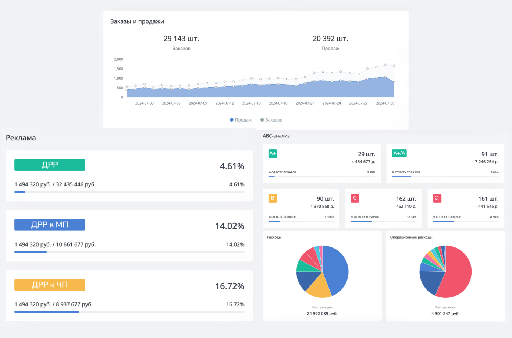Viewport: 512px width, 338px height.
Task: Click the 2024-07-30 label on chart axis
Action: pos(385,103)
